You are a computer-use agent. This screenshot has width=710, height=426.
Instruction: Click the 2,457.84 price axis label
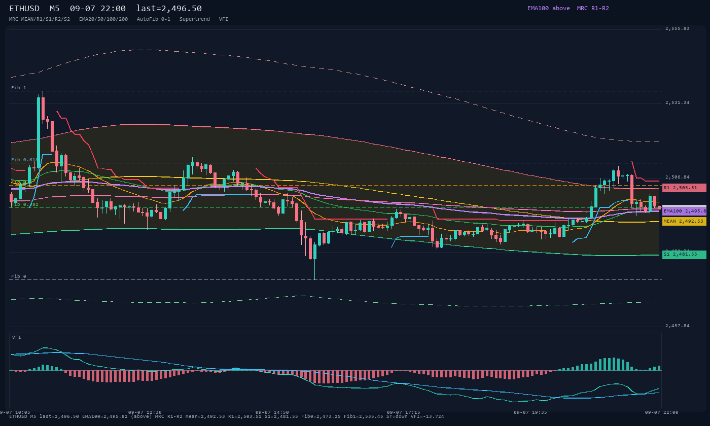pyautogui.click(x=678, y=326)
